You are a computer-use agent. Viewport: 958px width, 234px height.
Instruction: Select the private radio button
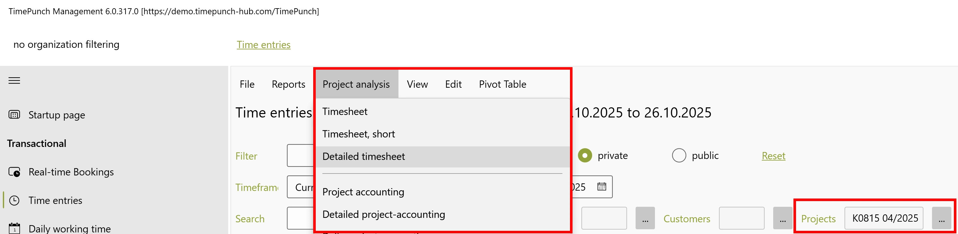585,155
